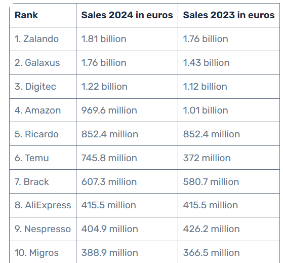
Task: Click the 9. Nespresso cell
Action: click(43, 229)
